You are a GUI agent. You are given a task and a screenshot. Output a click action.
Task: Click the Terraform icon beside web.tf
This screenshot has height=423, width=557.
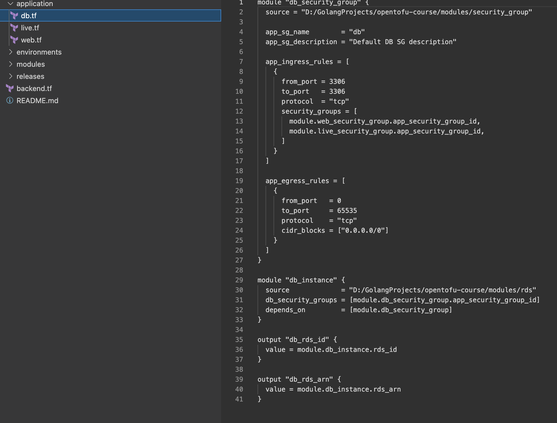(14, 40)
